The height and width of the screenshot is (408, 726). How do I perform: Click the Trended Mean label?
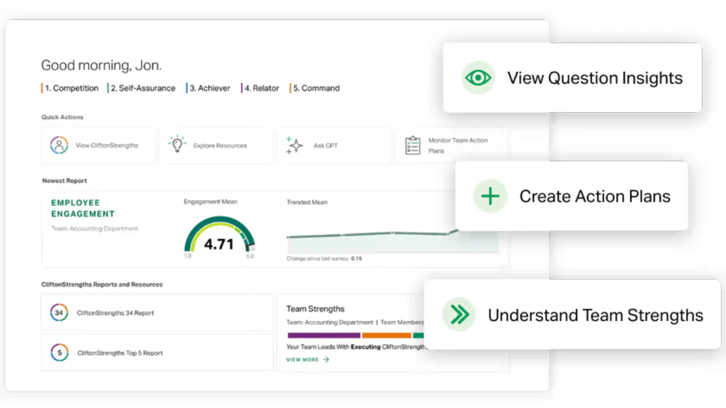pyautogui.click(x=307, y=202)
